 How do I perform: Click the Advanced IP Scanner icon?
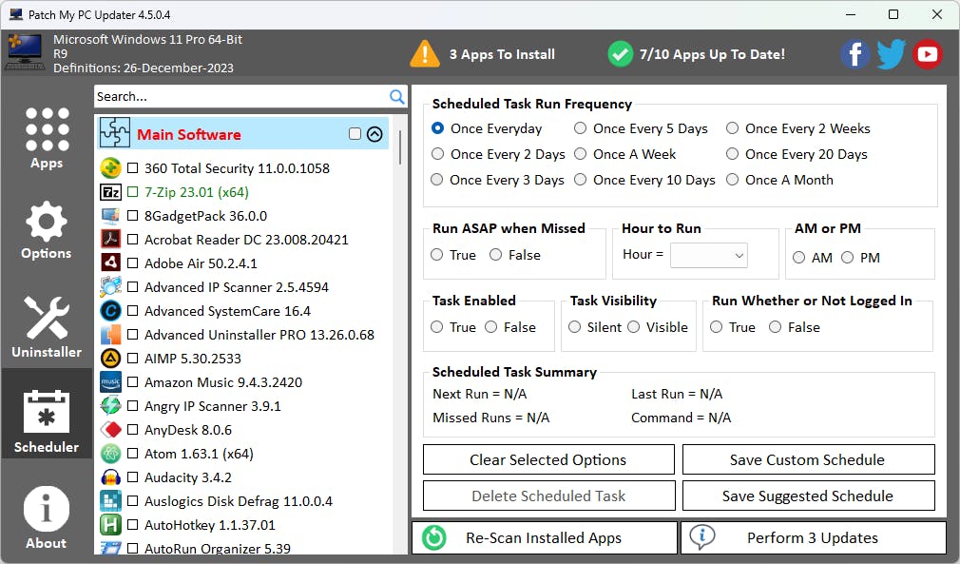(x=110, y=286)
